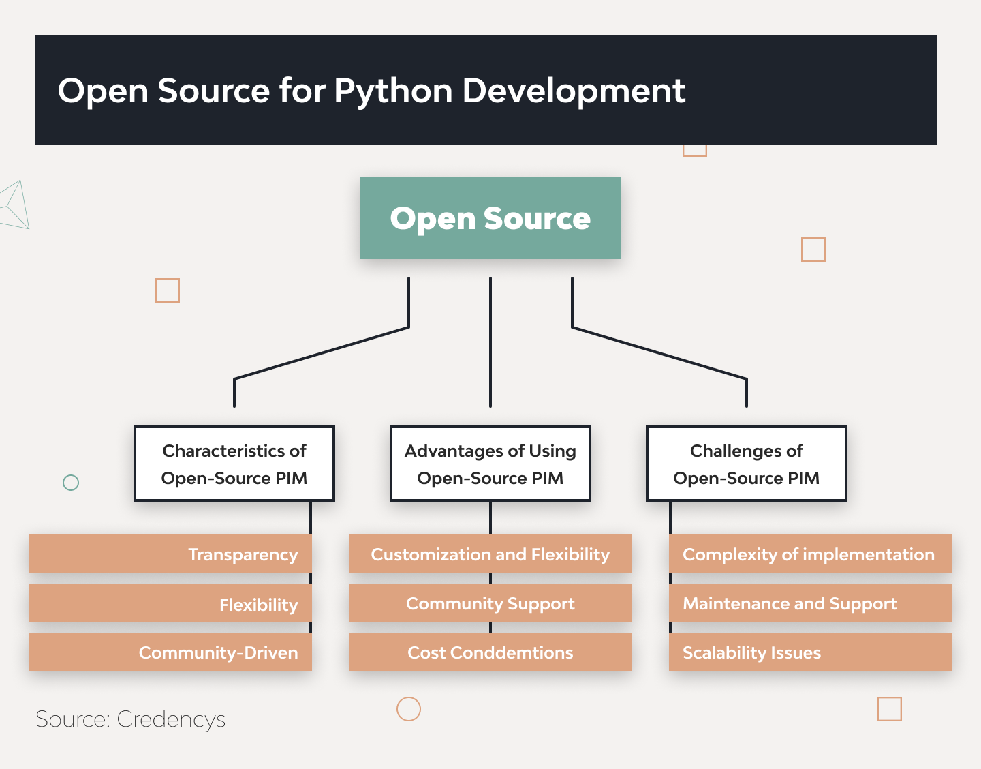Select the Characteristics of Open-Source PIM box

(x=234, y=464)
